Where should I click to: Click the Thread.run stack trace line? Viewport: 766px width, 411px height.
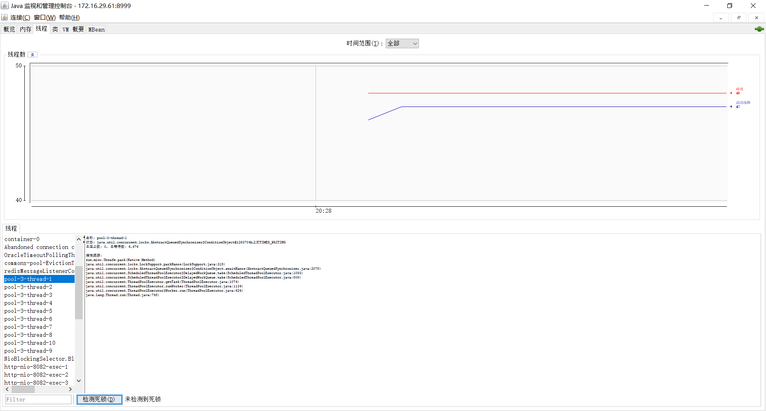coord(122,295)
